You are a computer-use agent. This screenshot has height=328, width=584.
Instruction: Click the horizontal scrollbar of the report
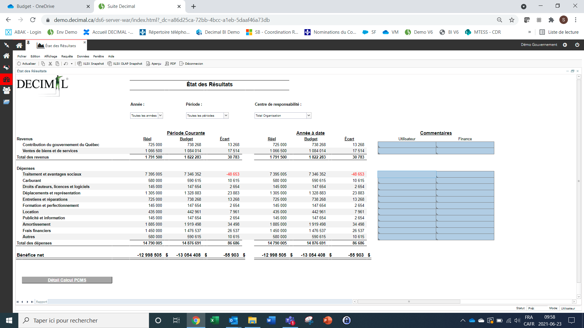click(409, 302)
